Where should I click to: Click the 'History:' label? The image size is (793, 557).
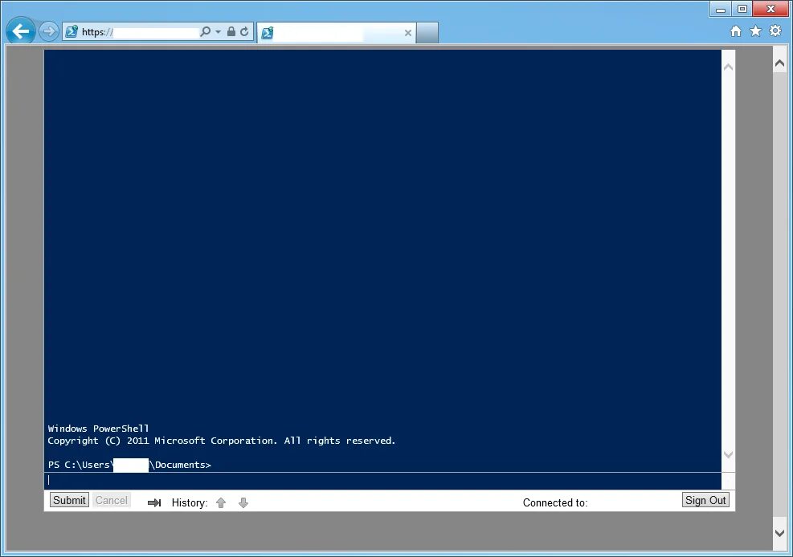[x=190, y=502]
